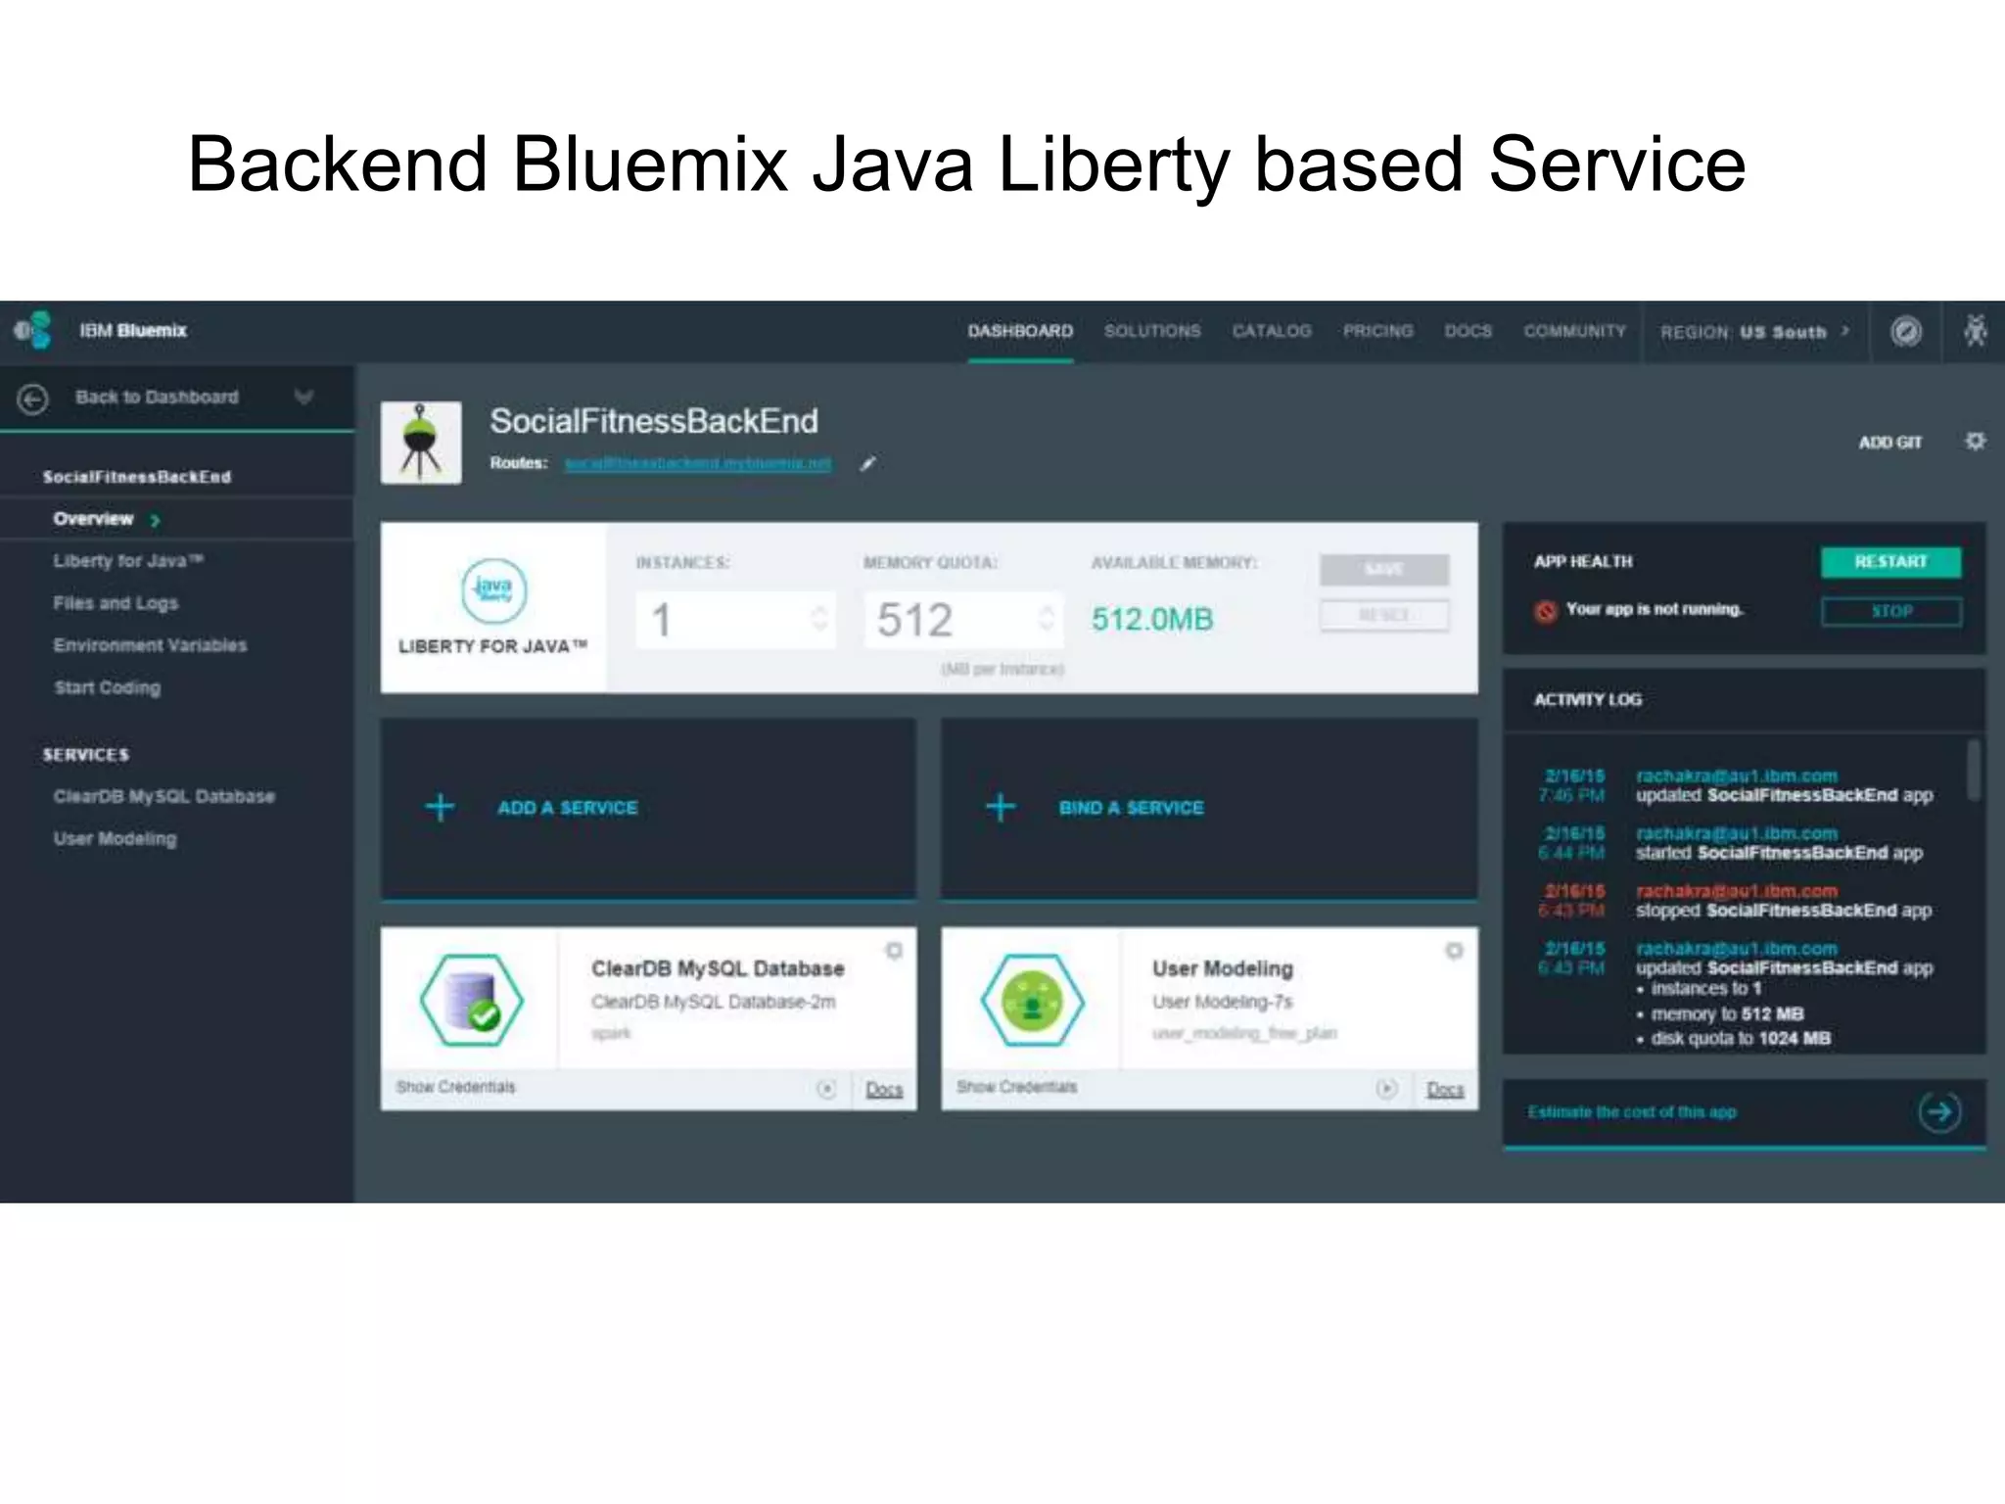Image resolution: width=2005 pixels, height=1504 pixels.
Task: Click the Memory Quota input field
Action: (x=963, y=619)
